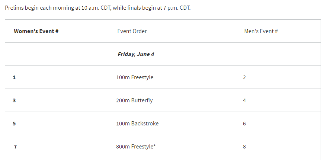Click the 100m Backstroke event cell
The image size is (324, 160).
click(x=137, y=124)
